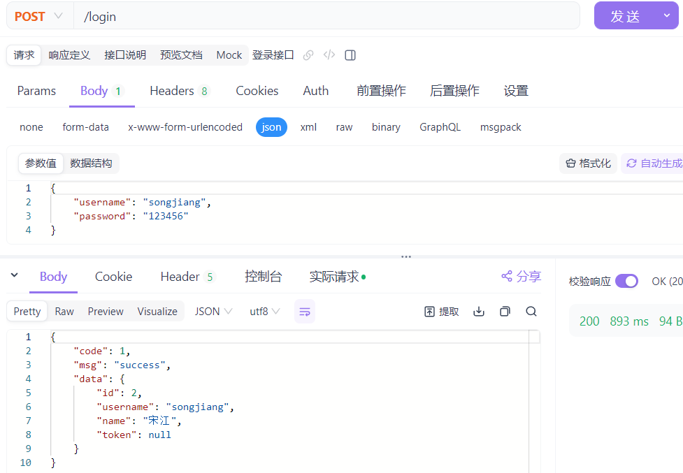The image size is (683, 473).
Task: Select the xml body type
Action: tap(308, 127)
